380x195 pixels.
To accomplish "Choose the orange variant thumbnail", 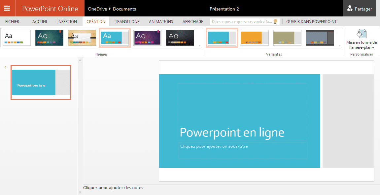I will 255,38.
